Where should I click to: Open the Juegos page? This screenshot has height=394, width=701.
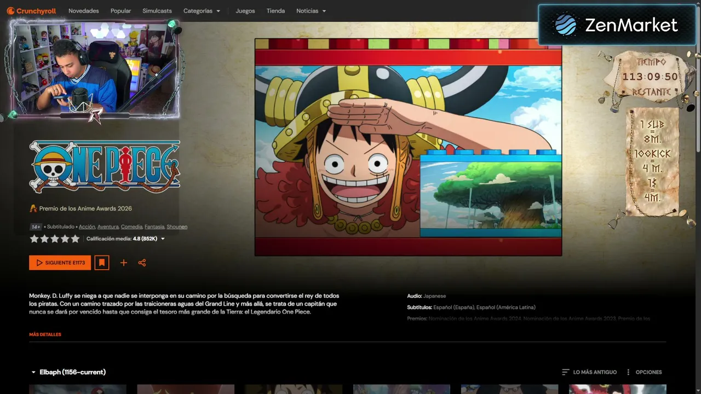tap(245, 11)
